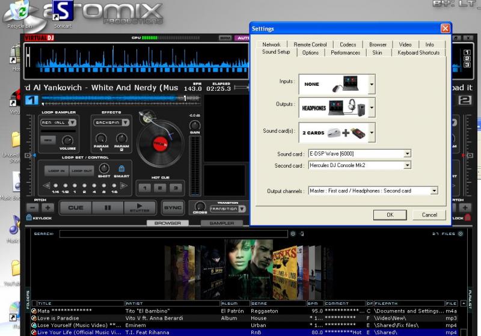The image size is (481, 336).
Task: Click the deck 2 number indicator
Action: 465,100
